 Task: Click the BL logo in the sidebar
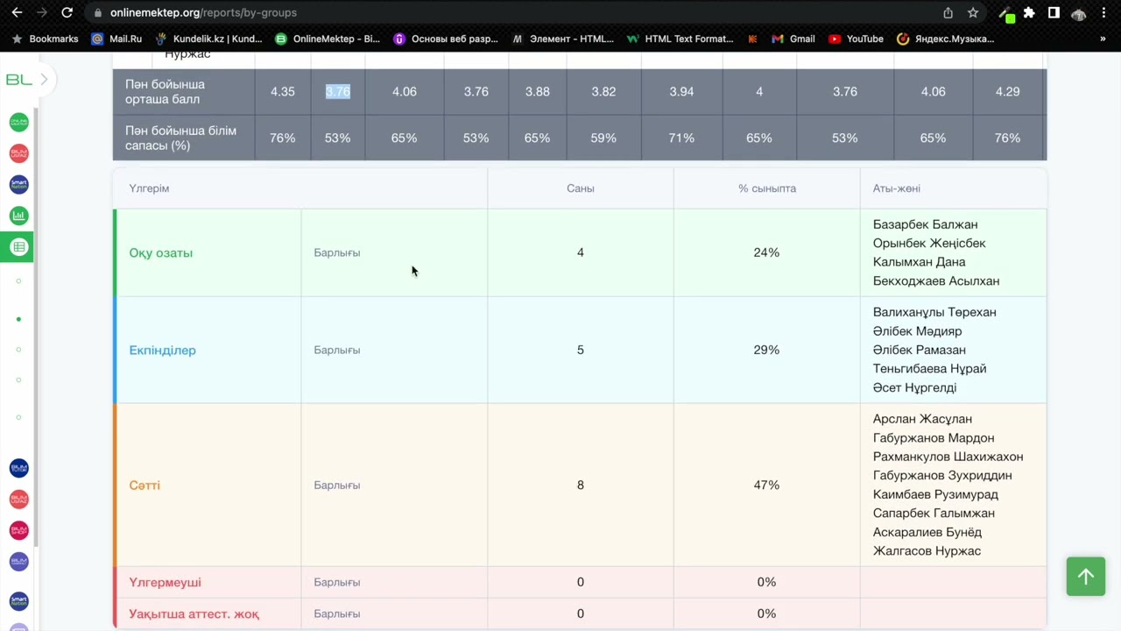18,80
